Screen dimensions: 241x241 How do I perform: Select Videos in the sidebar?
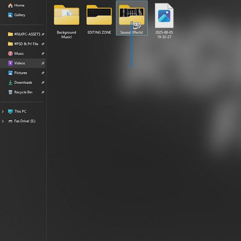(23, 63)
